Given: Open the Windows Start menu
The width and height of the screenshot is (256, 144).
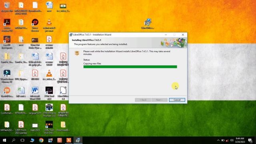Looking at the screenshot, I should tap(4, 140).
